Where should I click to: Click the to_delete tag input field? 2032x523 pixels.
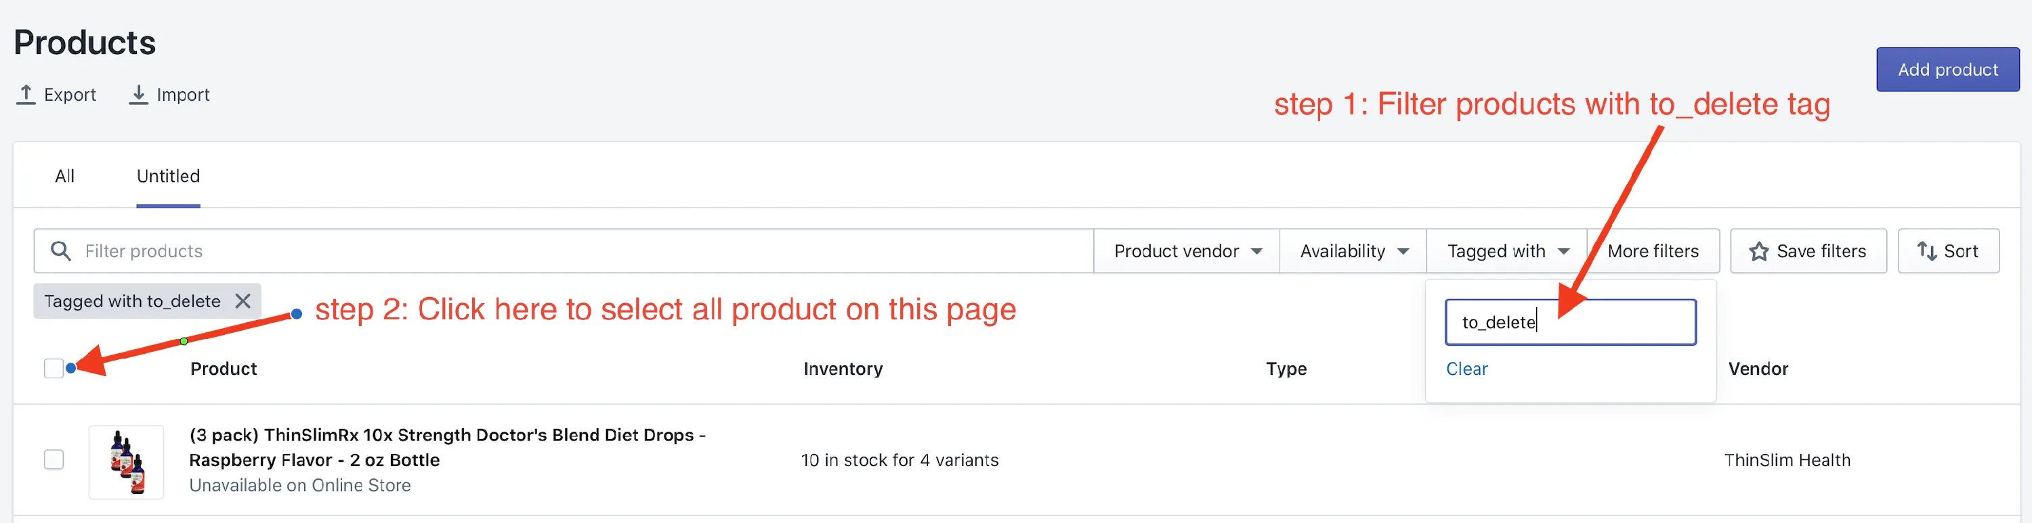(x=1570, y=321)
